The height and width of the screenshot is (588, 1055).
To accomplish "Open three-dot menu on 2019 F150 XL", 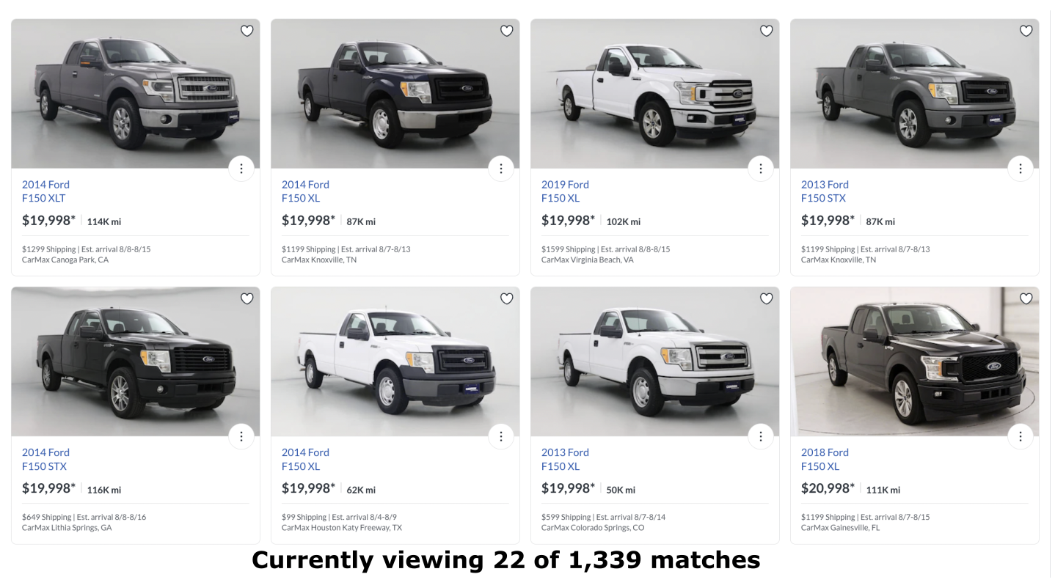I will tap(761, 169).
